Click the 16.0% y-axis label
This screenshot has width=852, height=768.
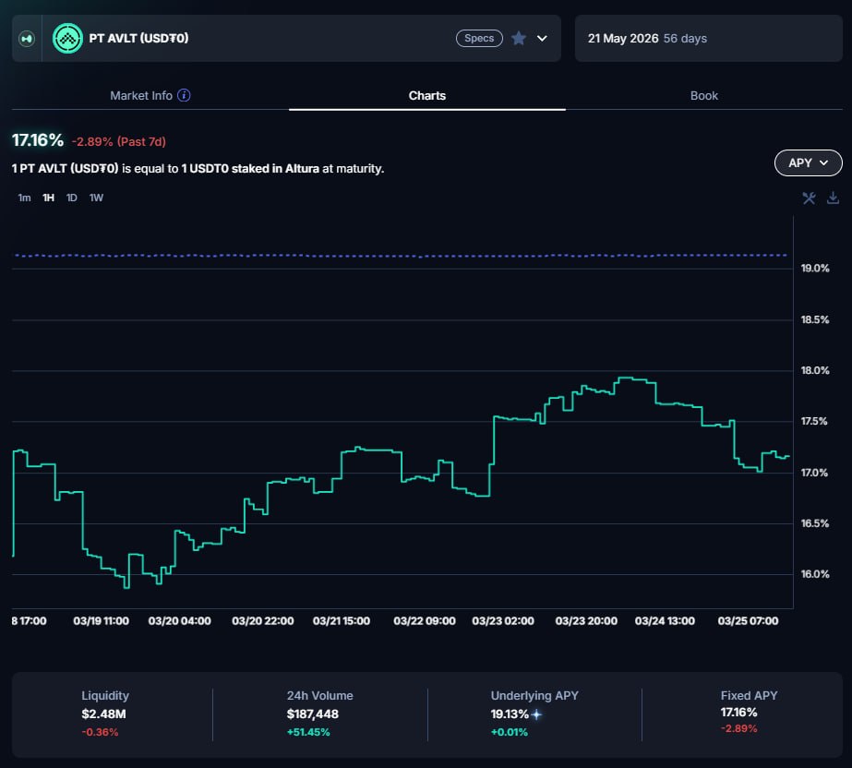point(815,574)
